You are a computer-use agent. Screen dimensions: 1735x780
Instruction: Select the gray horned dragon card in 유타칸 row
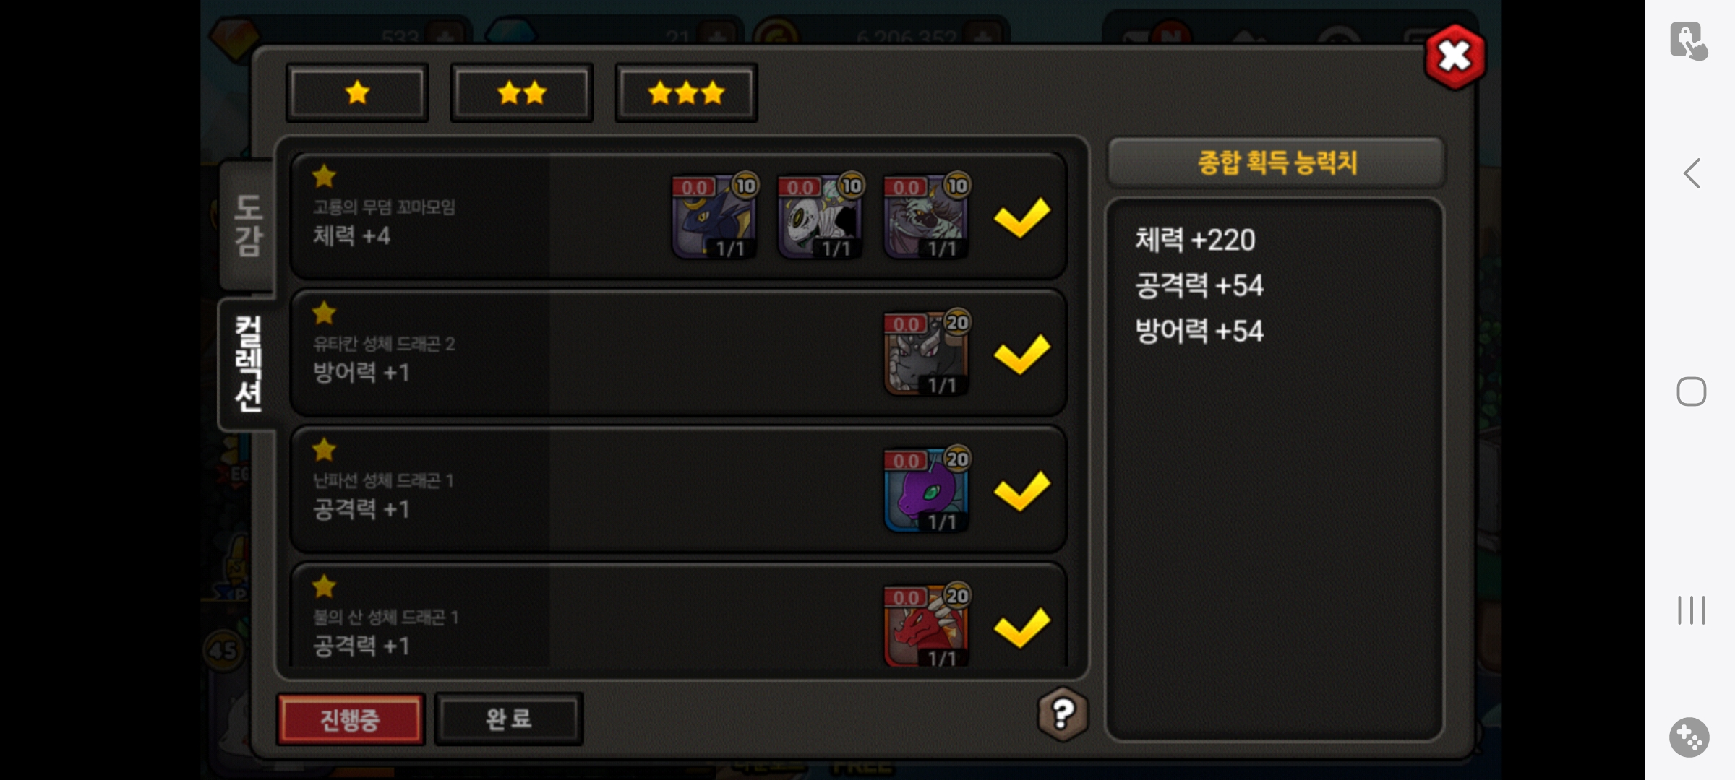point(926,353)
